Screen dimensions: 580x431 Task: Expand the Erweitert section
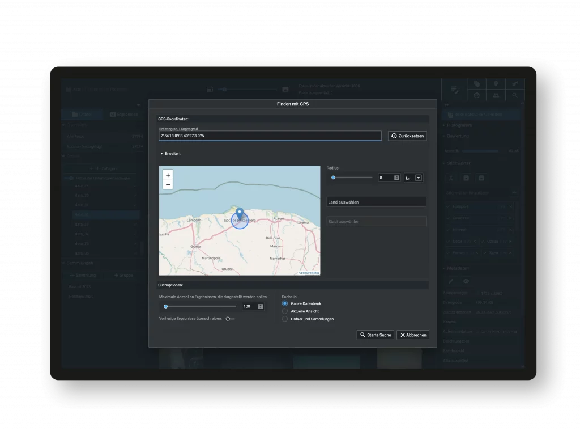pyautogui.click(x=161, y=153)
